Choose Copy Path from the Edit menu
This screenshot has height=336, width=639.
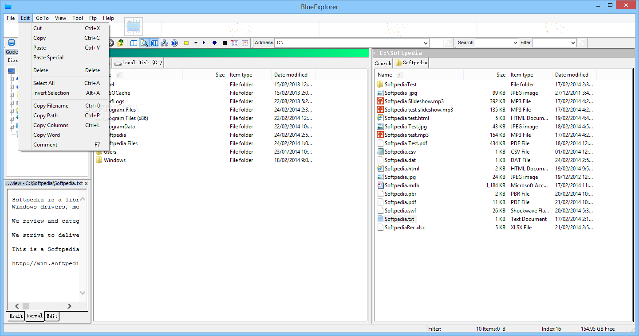point(63,116)
